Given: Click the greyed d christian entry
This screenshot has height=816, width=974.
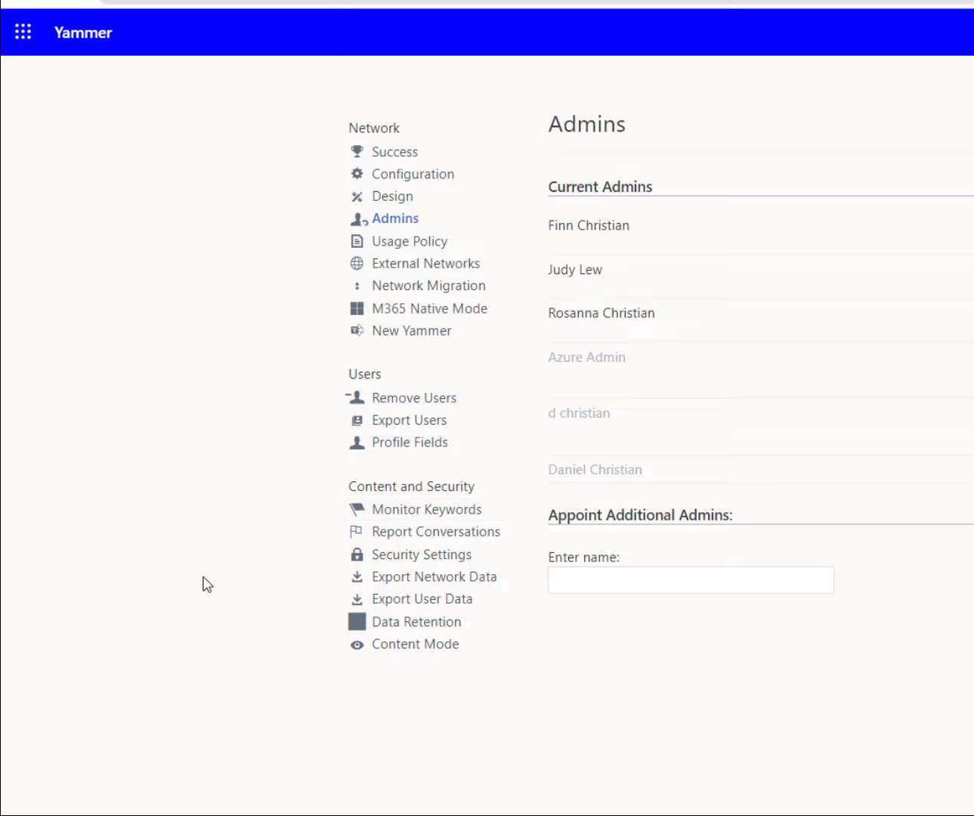Looking at the screenshot, I should (579, 413).
